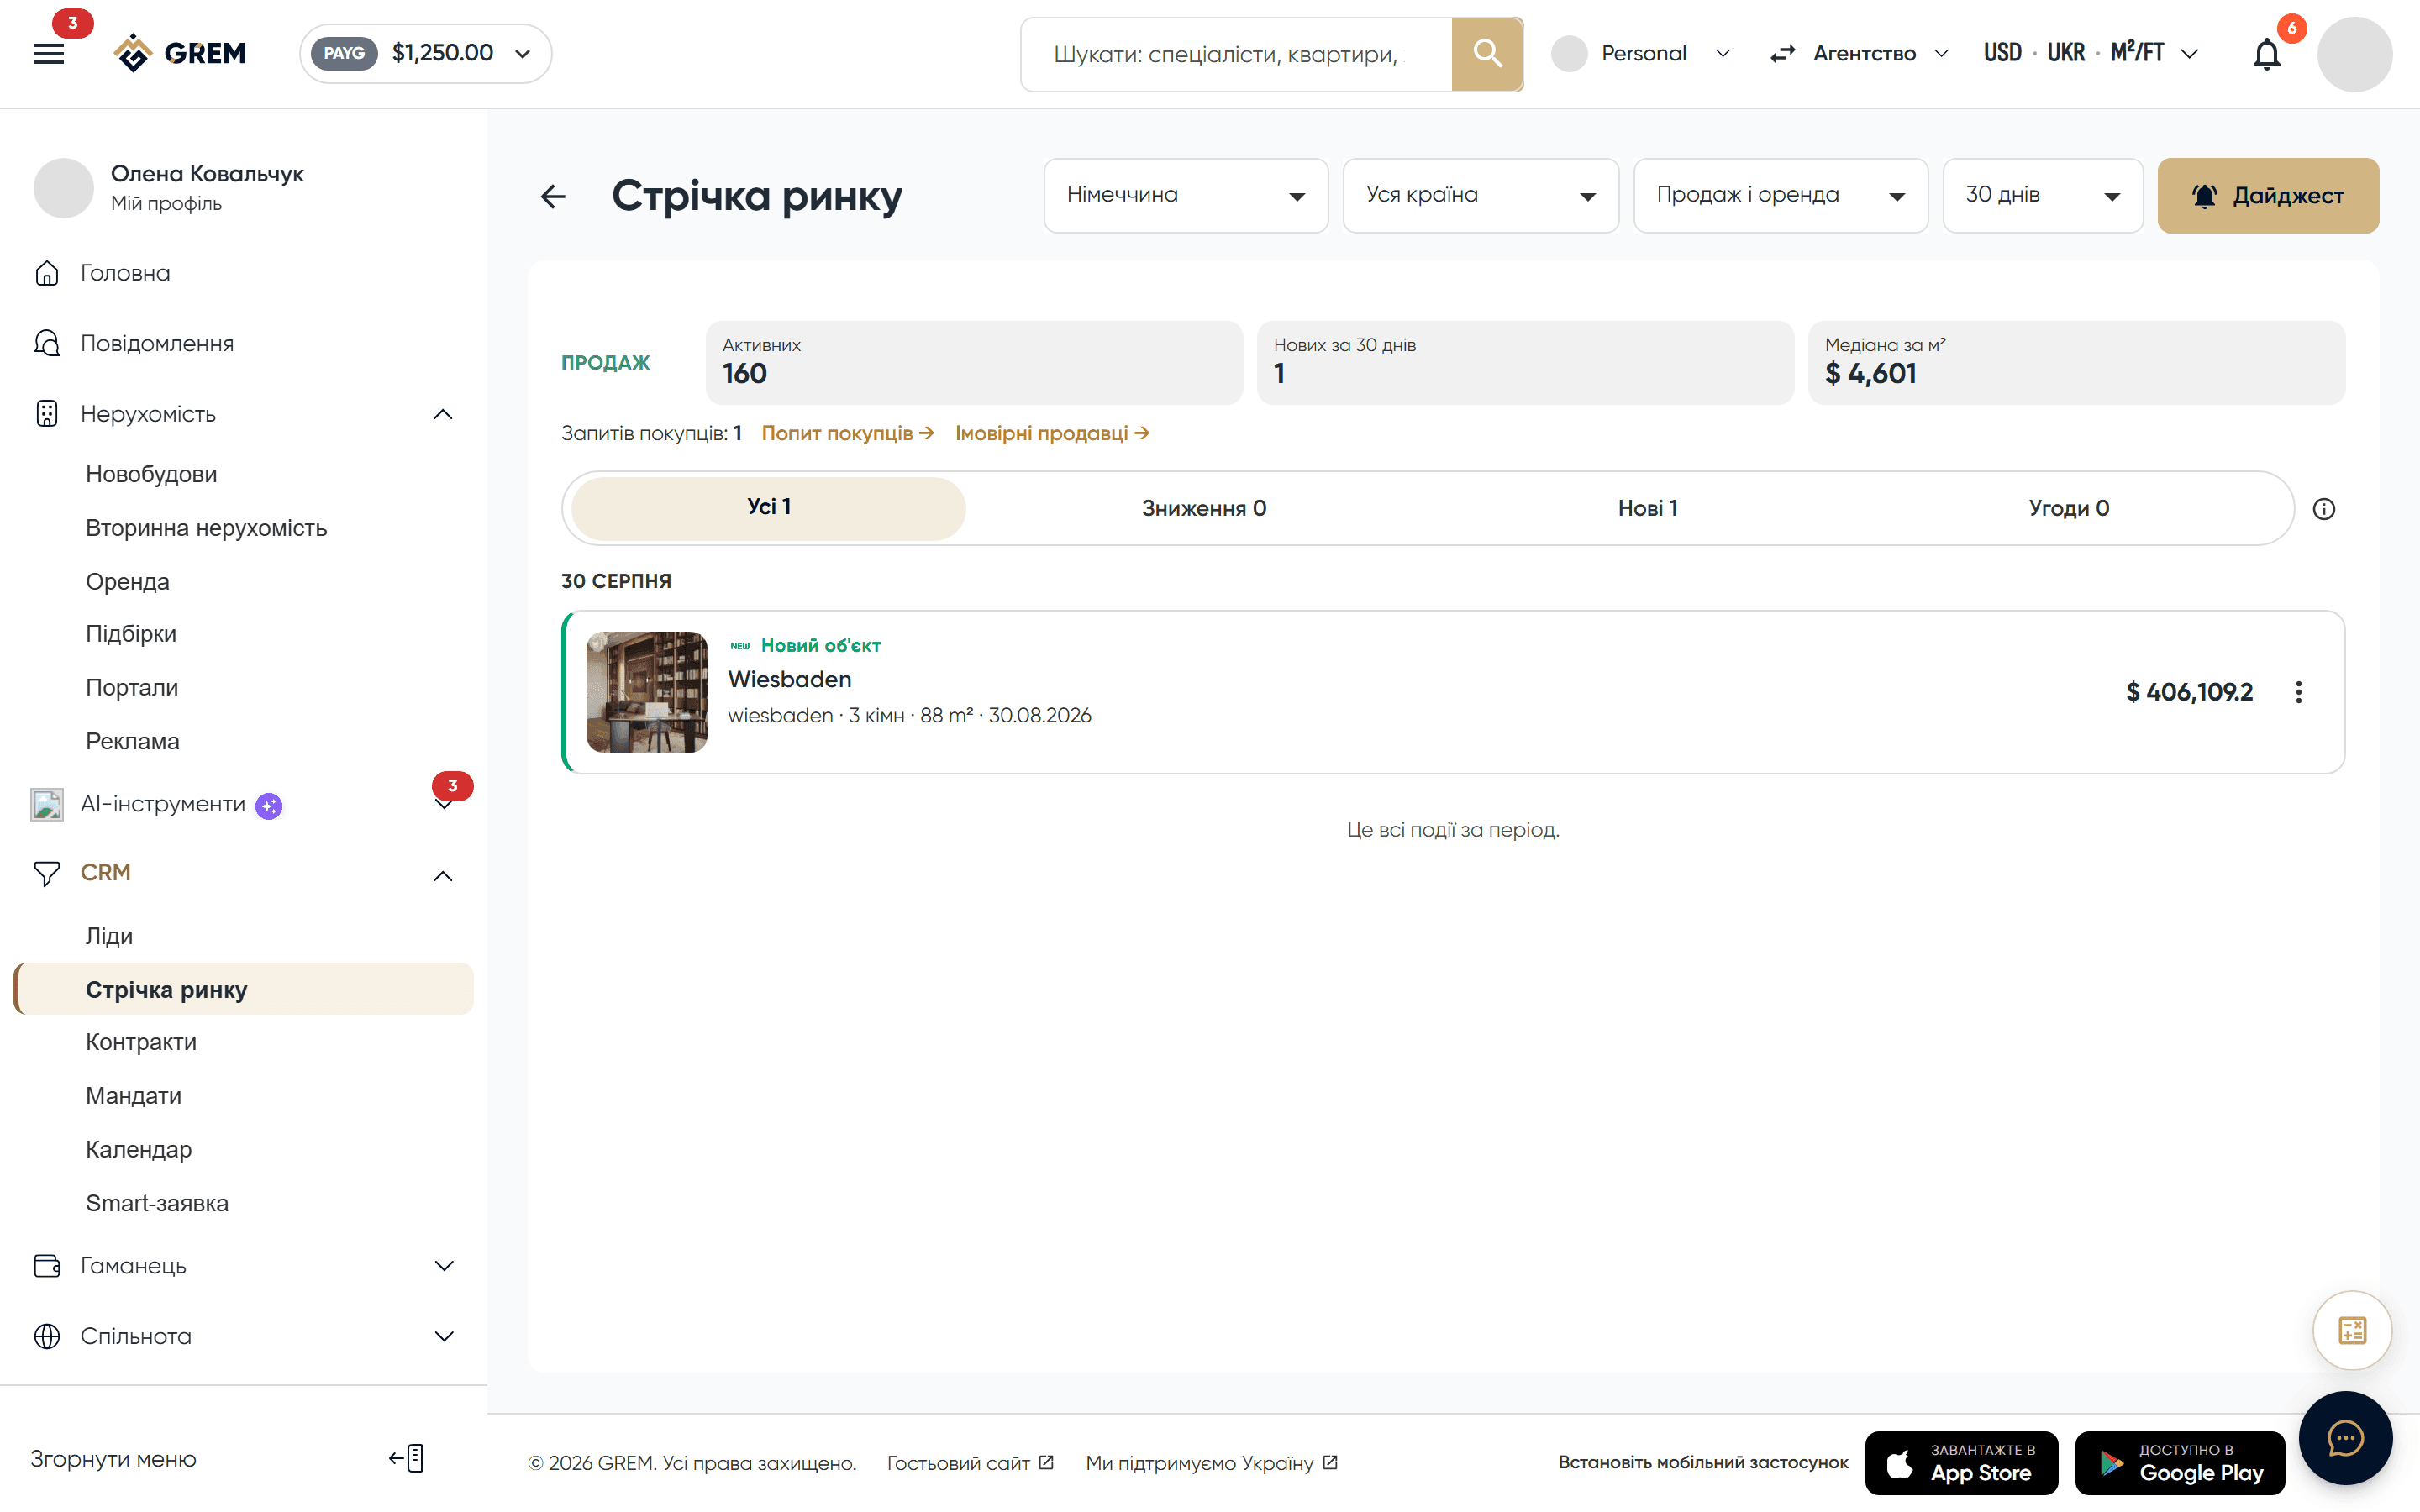Click the notifications bell icon
The width and height of the screenshot is (2420, 1512).
(x=2266, y=54)
